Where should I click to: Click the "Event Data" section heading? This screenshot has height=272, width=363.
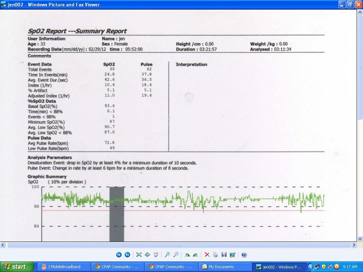pyautogui.click(x=40, y=64)
